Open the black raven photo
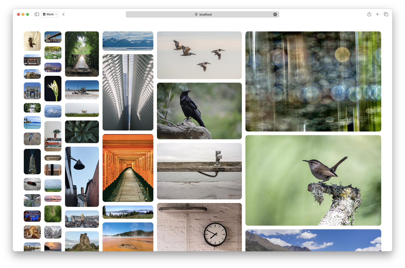 [x=199, y=111]
